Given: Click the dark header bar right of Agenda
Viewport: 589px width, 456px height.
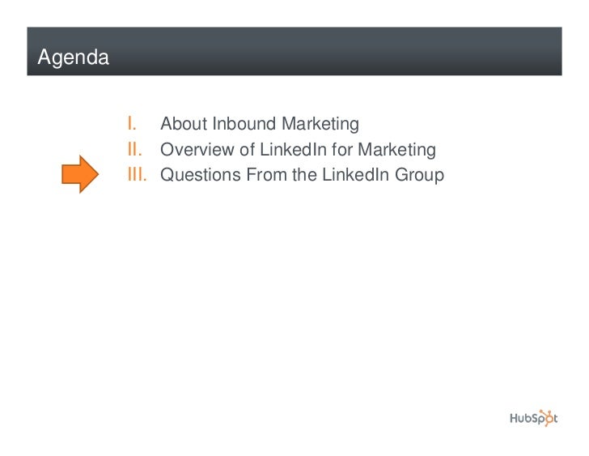Looking at the screenshot, I should coord(340,51).
